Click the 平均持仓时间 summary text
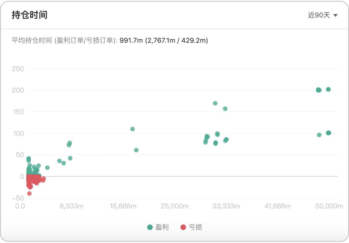The width and height of the screenshot is (349, 243). click(x=110, y=40)
